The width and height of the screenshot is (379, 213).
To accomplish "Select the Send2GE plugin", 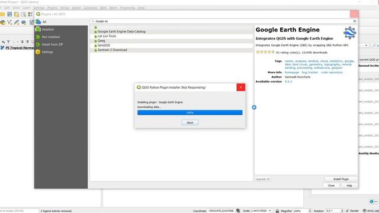I will click(x=171, y=45).
